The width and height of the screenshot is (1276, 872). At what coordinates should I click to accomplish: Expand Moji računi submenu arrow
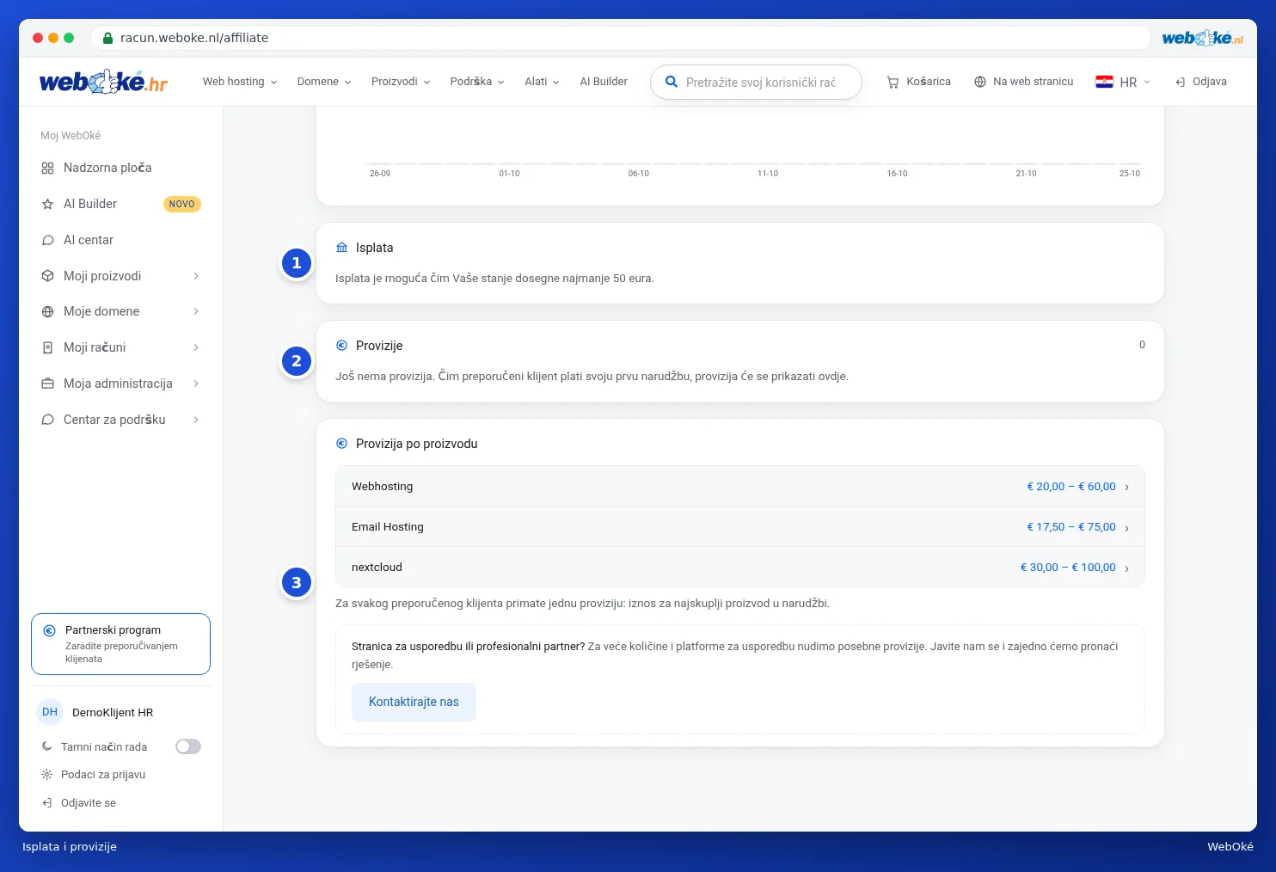[196, 347]
